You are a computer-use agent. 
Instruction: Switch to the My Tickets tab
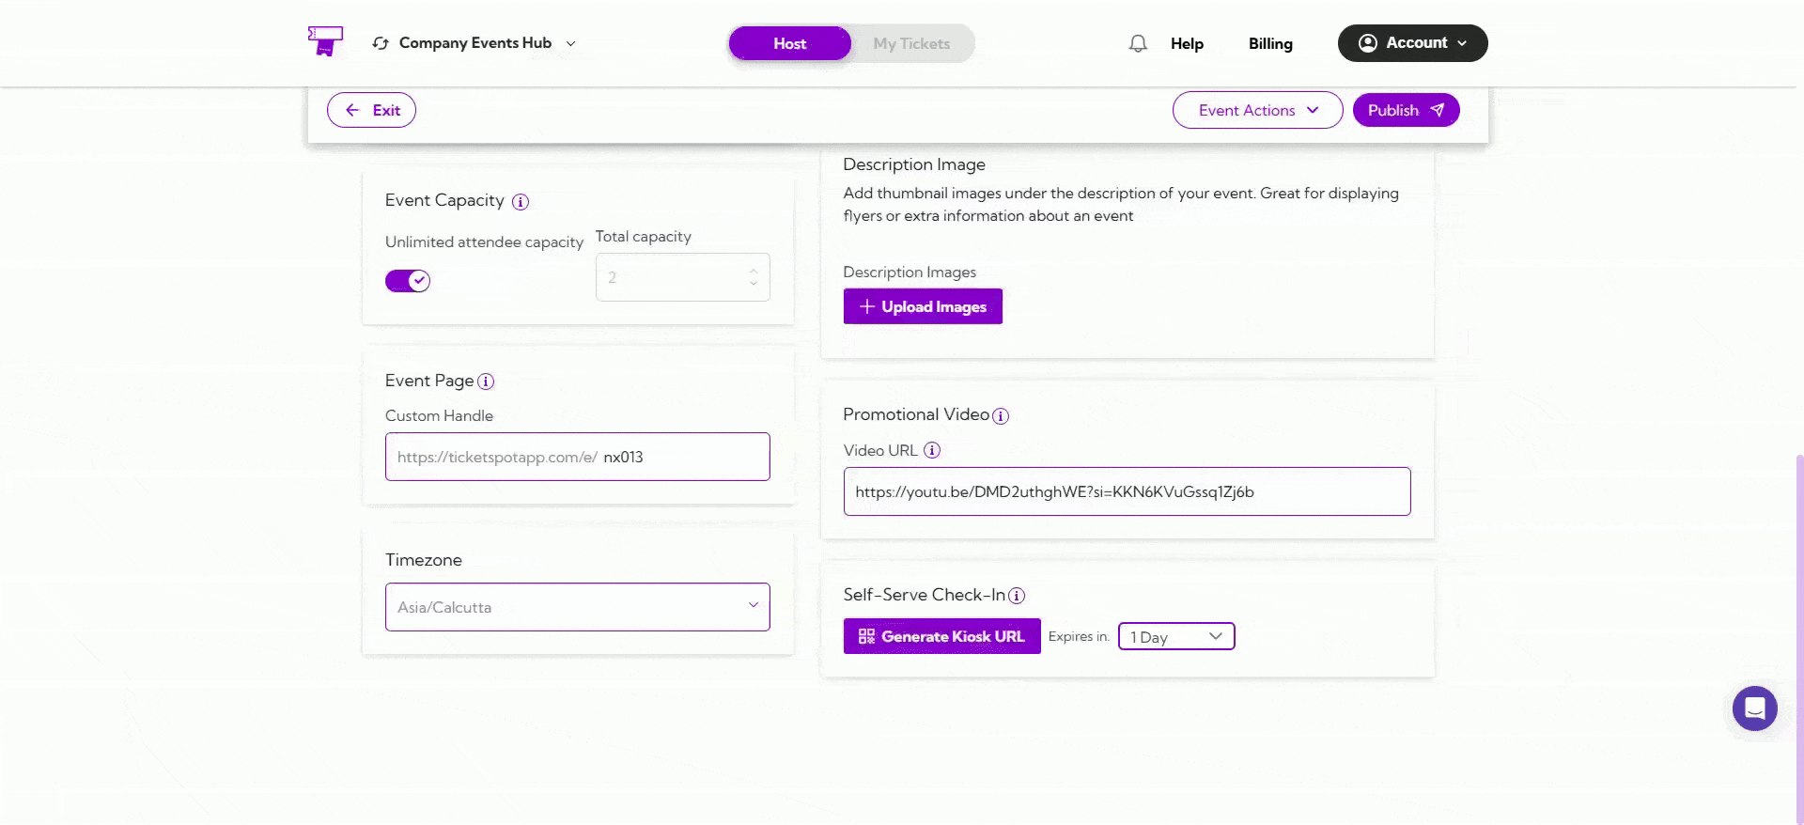911,43
